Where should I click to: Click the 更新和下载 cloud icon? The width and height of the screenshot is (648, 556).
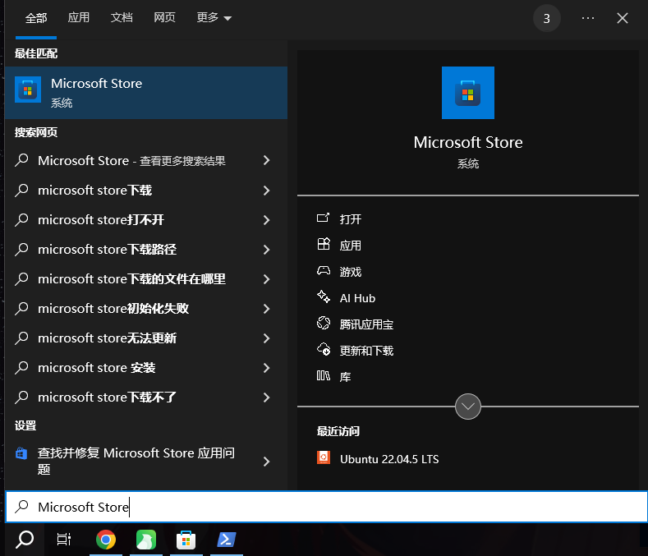tap(323, 349)
